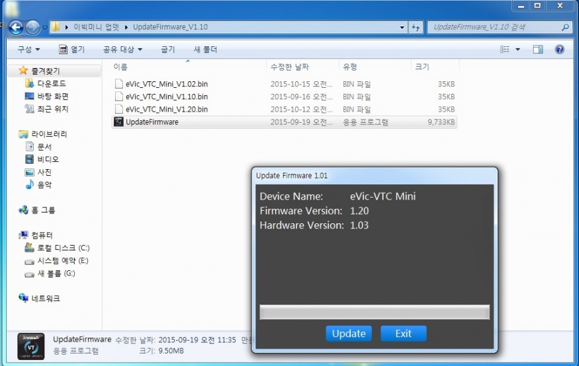
Task: Sort by the 크기 column header
Action: (x=422, y=67)
